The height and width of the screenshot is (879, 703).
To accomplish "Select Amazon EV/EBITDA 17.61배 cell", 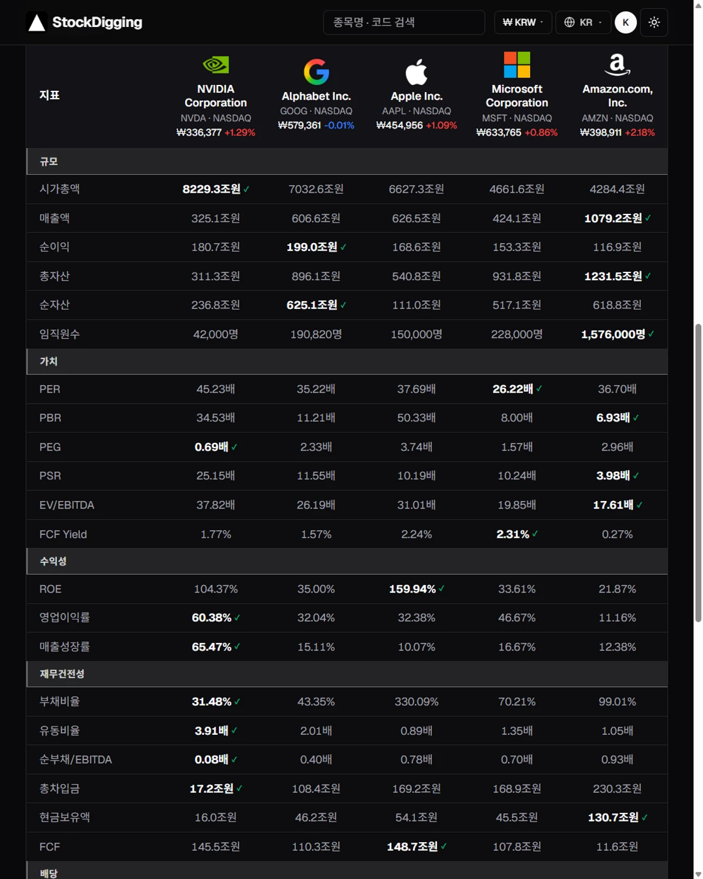I will pyautogui.click(x=617, y=505).
